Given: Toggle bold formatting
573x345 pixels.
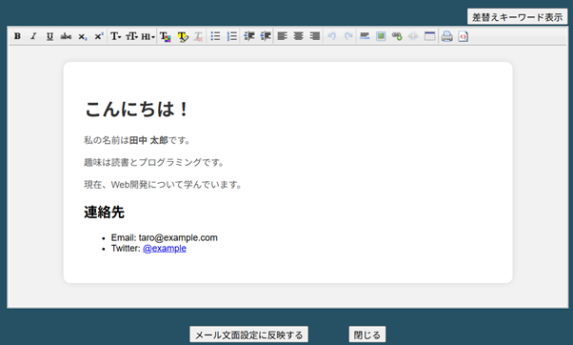Looking at the screenshot, I should click(x=17, y=36).
